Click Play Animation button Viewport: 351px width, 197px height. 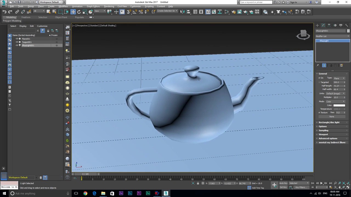tap(321, 183)
